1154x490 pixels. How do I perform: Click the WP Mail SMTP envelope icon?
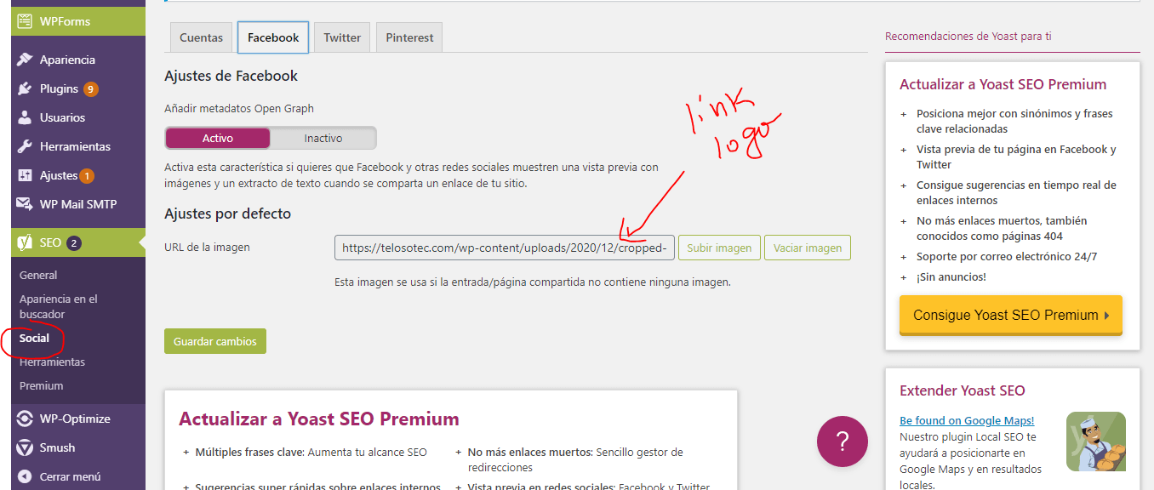tap(25, 204)
